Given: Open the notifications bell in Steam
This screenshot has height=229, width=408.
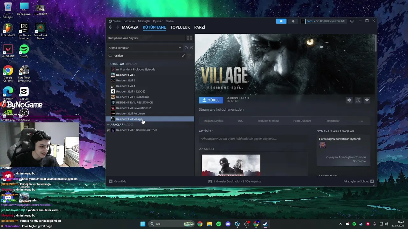Looking at the screenshot, I should (293, 21).
